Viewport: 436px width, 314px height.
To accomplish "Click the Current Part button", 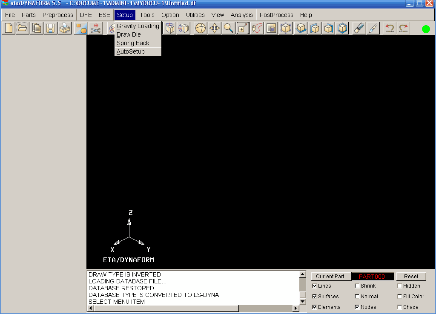I will coord(331,277).
